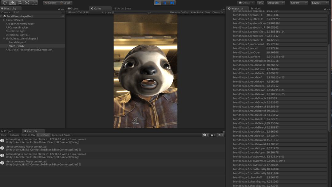This screenshot has width=332, height=187.
Task: Collapse the sloth_head_blendshapes5 tree item
Action: 4,38
